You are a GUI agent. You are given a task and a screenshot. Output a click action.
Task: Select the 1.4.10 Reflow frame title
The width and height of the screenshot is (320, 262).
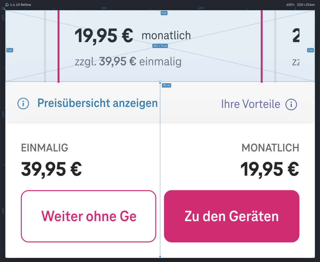[x=20, y=5]
